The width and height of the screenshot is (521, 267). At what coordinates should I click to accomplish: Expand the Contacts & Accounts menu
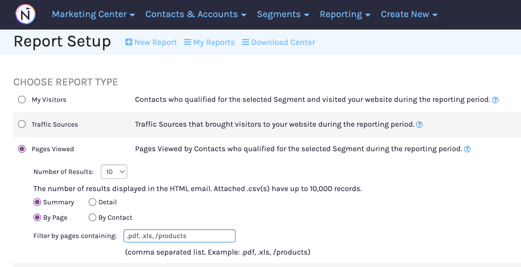(196, 14)
